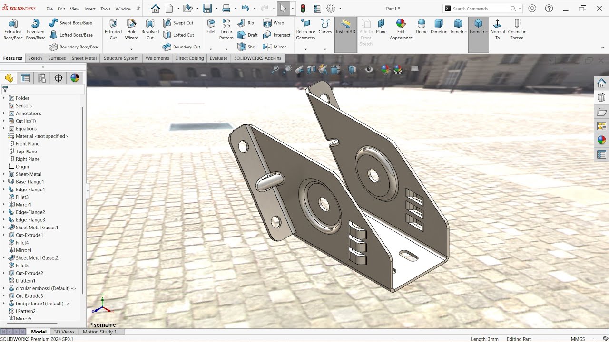This screenshot has height=342, width=609.
Task: Select the Extruded Cut tool
Action: point(113,29)
